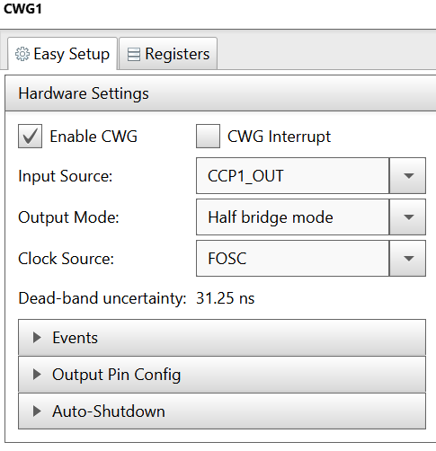The image size is (436, 451).
Task: Switch to the Registers tab
Action: (x=168, y=54)
